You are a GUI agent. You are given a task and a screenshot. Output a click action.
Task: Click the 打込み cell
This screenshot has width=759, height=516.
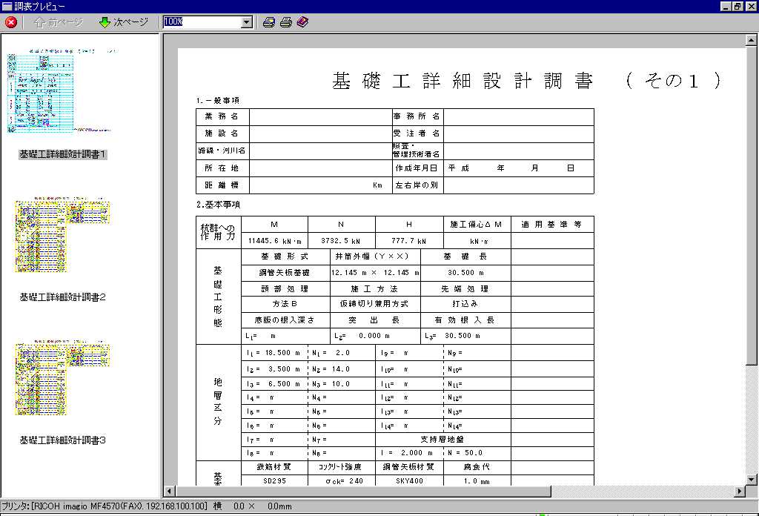(465, 303)
